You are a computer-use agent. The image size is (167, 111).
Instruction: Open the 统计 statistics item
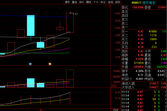(x=82, y=2)
